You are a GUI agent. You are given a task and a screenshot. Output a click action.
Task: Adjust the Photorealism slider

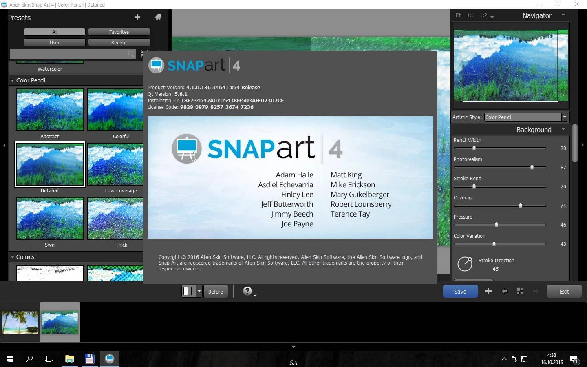pos(500,167)
